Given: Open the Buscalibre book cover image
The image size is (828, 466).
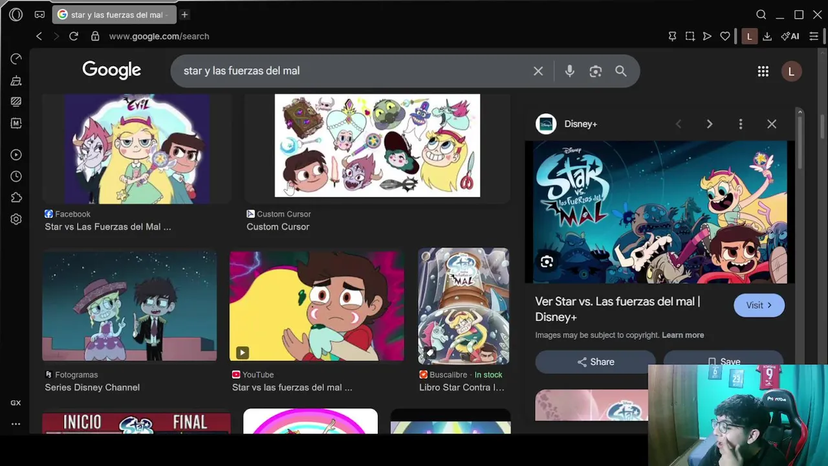Looking at the screenshot, I should [463, 305].
